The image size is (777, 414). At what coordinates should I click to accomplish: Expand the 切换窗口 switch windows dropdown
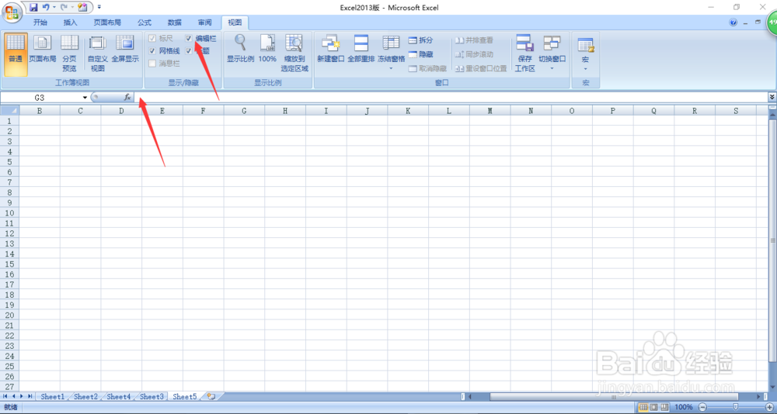pyautogui.click(x=552, y=68)
